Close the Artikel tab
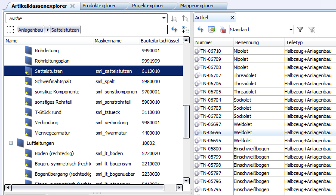 click(232, 18)
